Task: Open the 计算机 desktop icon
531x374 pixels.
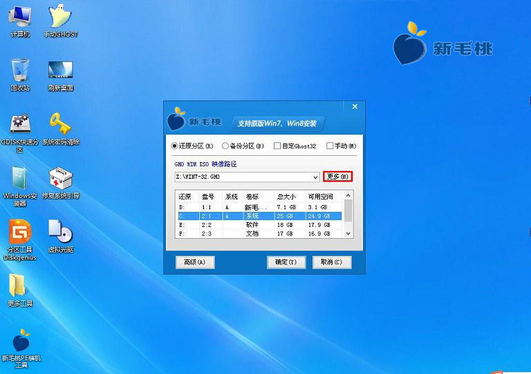Action: pyautogui.click(x=20, y=21)
